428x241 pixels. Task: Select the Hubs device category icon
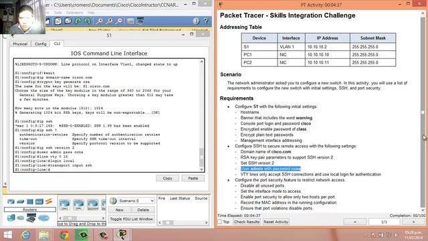click(x=29, y=202)
